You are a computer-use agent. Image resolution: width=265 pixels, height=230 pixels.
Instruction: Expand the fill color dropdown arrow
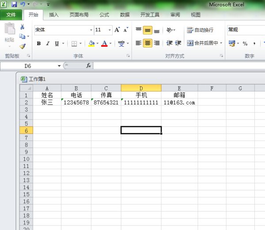point(97,44)
